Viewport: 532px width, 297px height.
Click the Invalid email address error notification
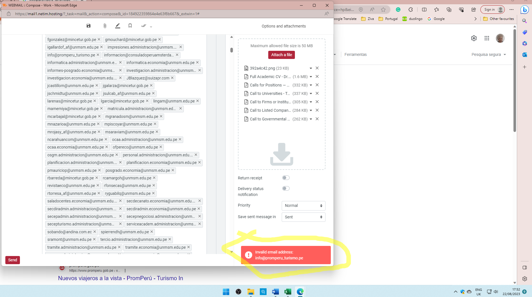coord(286,255)
